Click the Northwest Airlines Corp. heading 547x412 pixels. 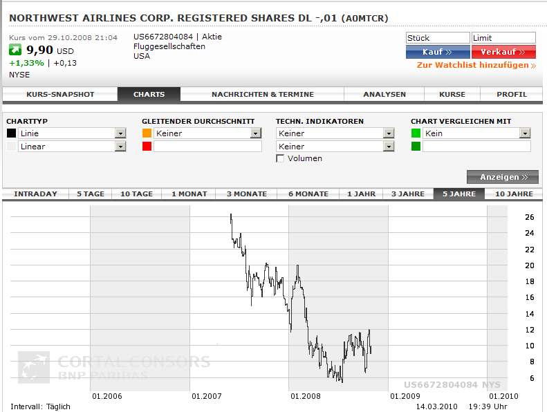[198, 18]
